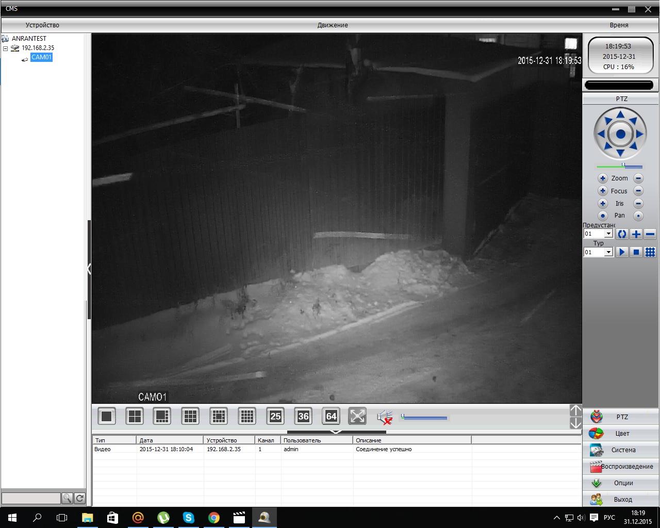Open Chrome from taskbar
The height and width of the screenshot is (528, 660).
click(x=213, y=518)
